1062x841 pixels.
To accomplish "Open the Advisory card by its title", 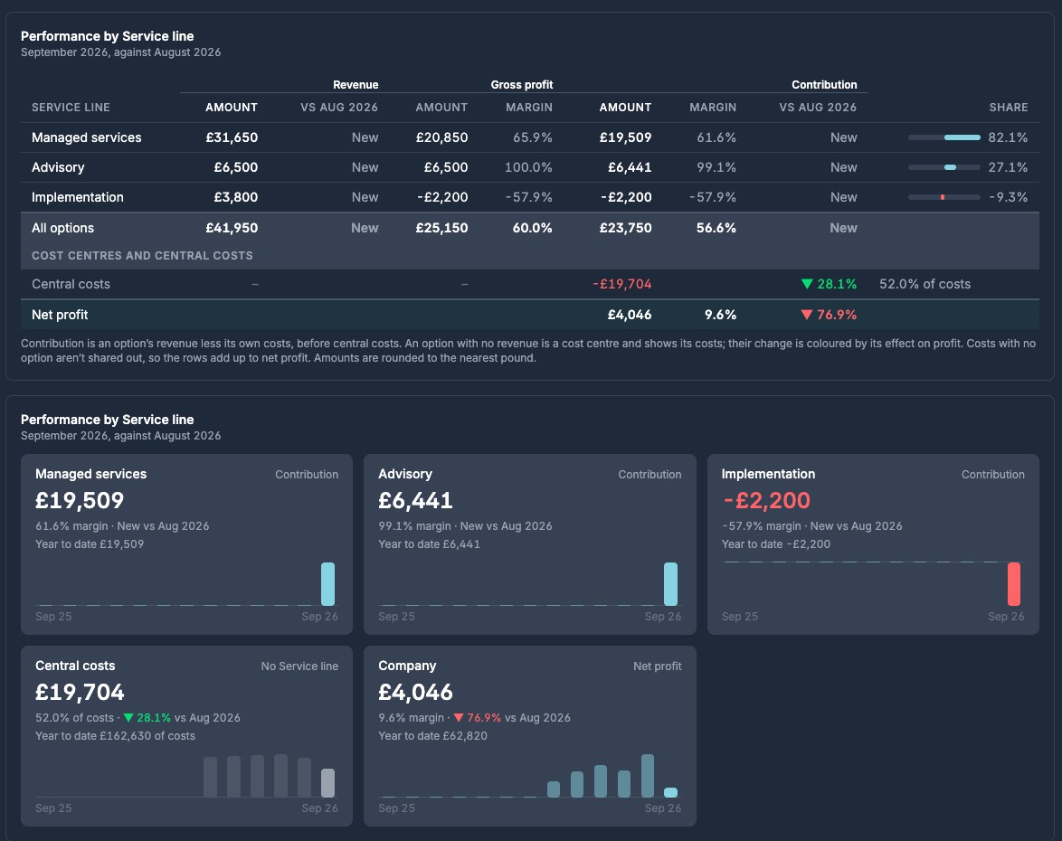I will [x=405, y=474].
